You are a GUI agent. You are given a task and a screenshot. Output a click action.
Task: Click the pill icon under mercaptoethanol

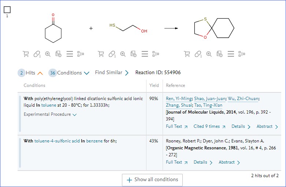click(112, 54)
